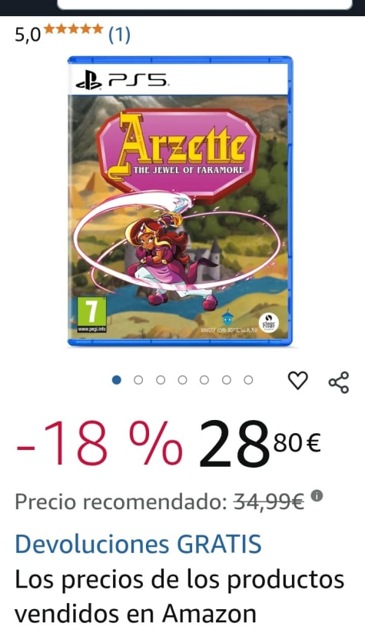Screen dimensions: 365x630
Task: Open the share icon
Action: (339, 382)
